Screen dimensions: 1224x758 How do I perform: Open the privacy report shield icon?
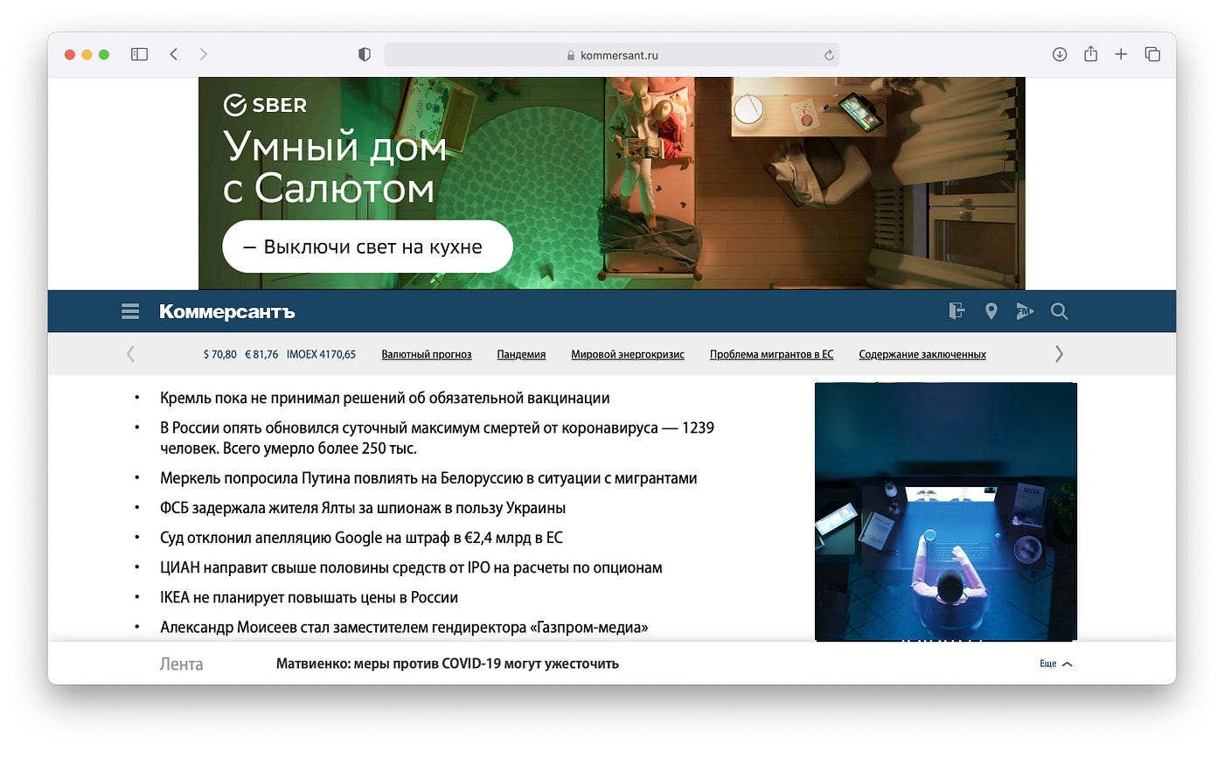365,54
